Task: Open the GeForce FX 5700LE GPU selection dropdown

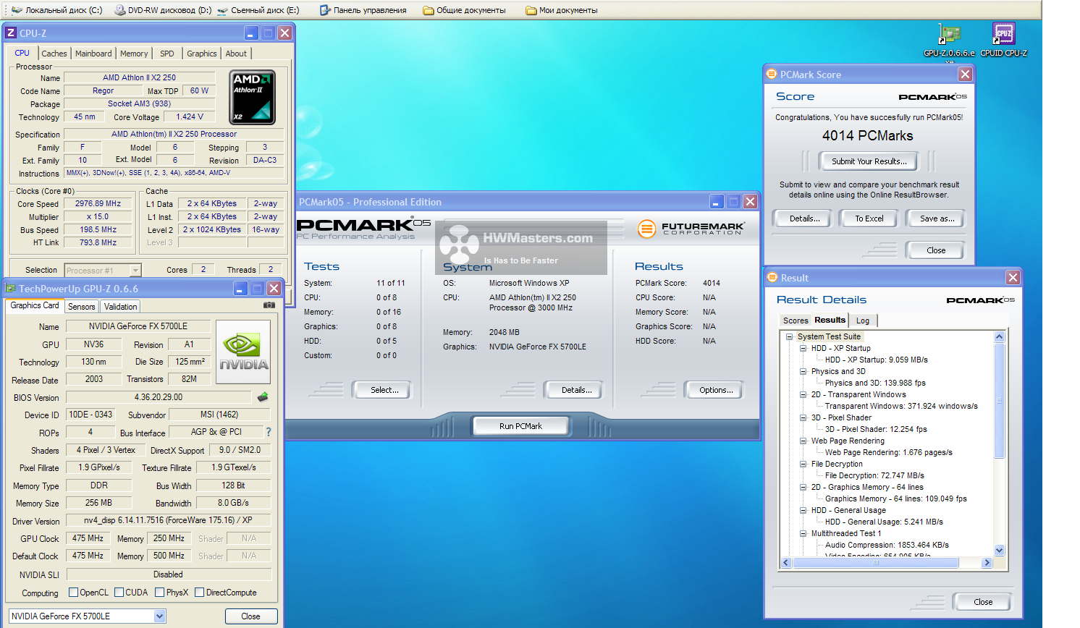Action: click(160, 616)
